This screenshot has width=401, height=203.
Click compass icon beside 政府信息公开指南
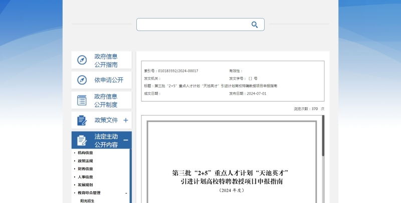(82, 60)
